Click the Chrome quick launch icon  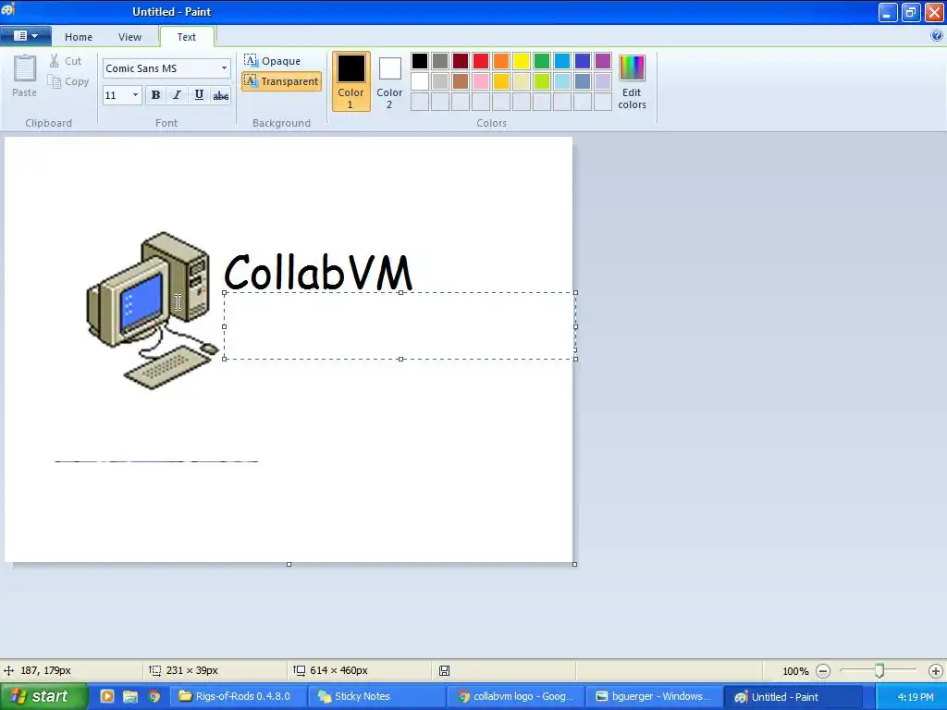pos(154,696)
